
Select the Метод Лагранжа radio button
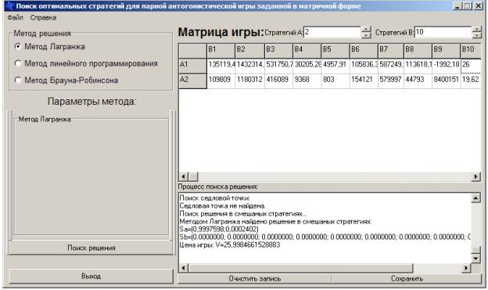tap(18, 47)
